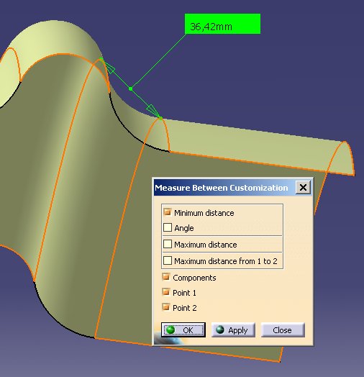Image resolution: width=364 pixels, height=377 pixels.
Task: Enable the Maximum distance checkbox
Action: (168, 244)
